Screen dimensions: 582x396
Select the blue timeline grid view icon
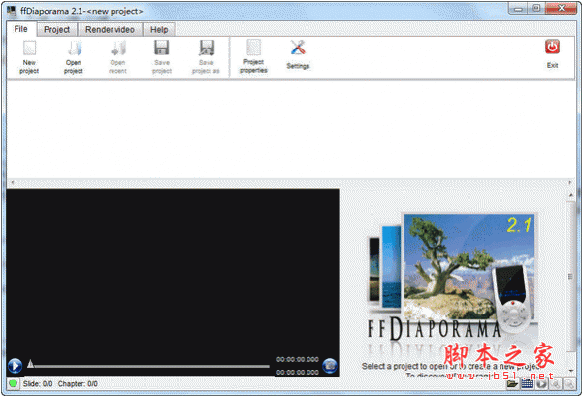click(x=527, y=383)
